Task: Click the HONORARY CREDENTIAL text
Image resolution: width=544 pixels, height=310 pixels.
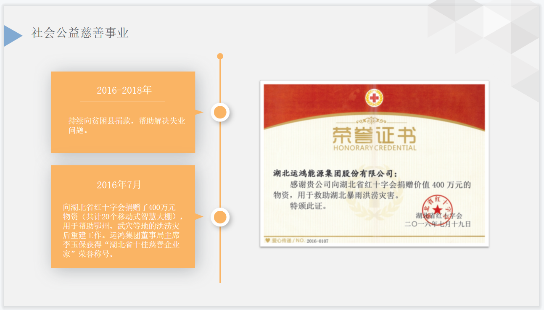Action: pyautogui.click(x=375, y=148)
